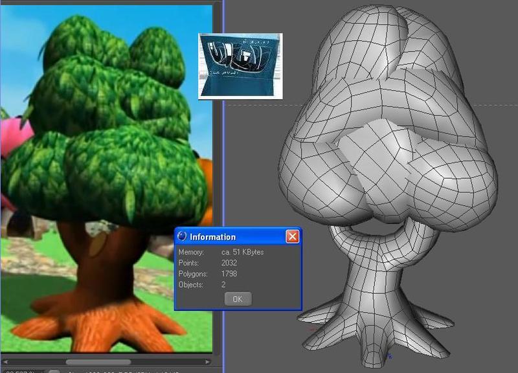Click the "Polygons:" label
518x373 pixels.
point(193,274)
